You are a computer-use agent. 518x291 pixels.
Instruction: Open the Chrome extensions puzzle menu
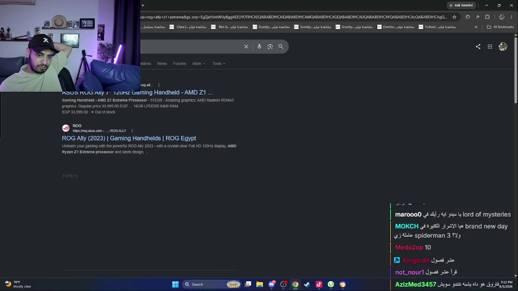tap(487, 17)
